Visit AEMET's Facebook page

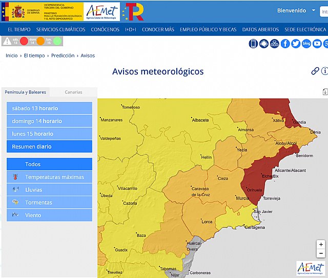coord(285,44)
